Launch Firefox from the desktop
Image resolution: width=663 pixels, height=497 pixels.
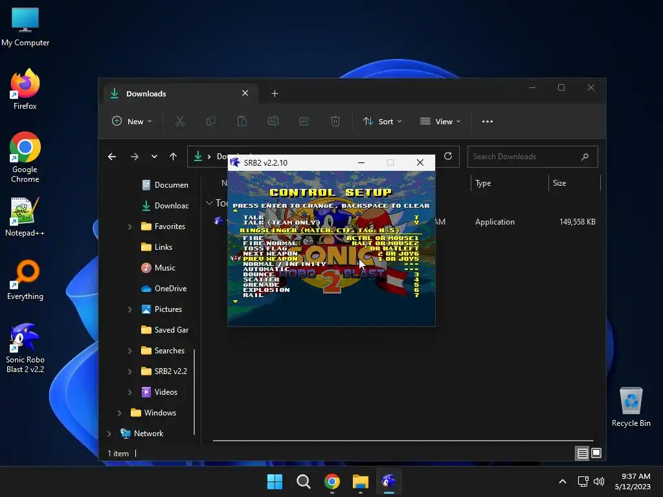point(25,89)
